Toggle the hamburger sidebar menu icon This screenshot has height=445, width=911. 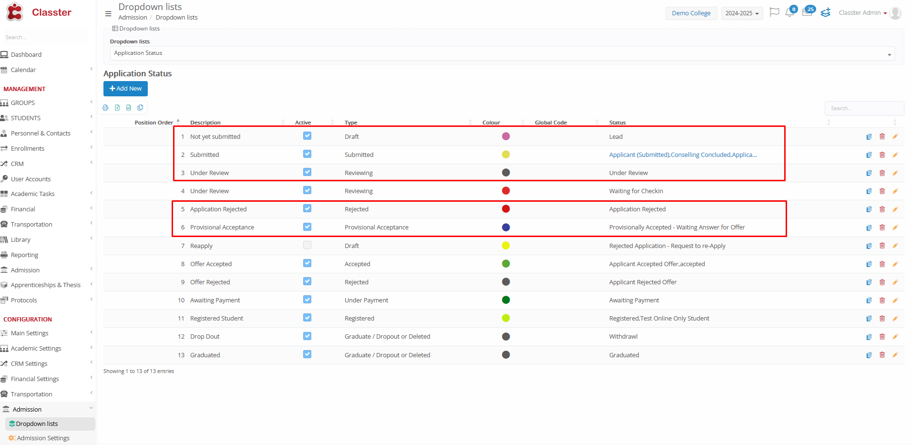tap(108, 14)
